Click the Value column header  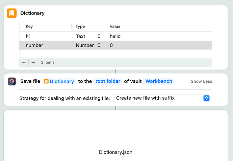[115, 26]
